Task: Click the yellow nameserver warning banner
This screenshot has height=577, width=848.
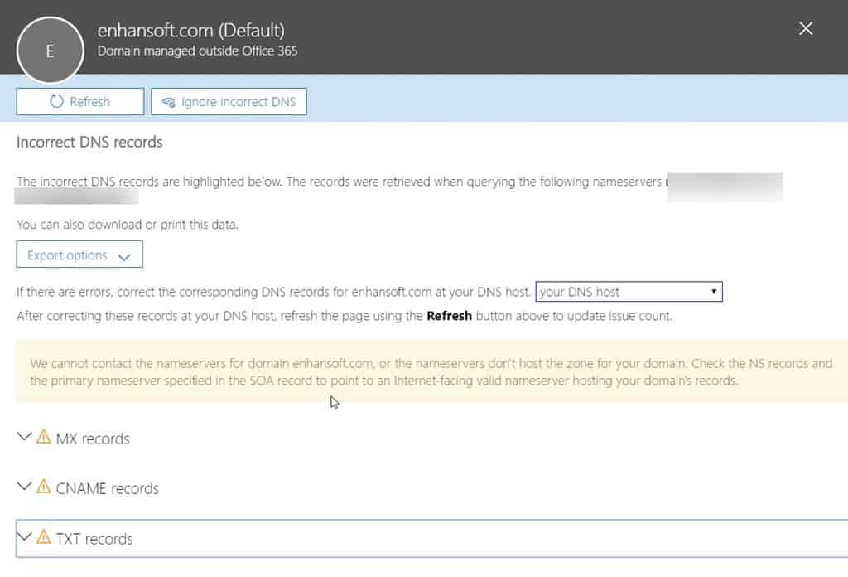Action: click(424, 373)
